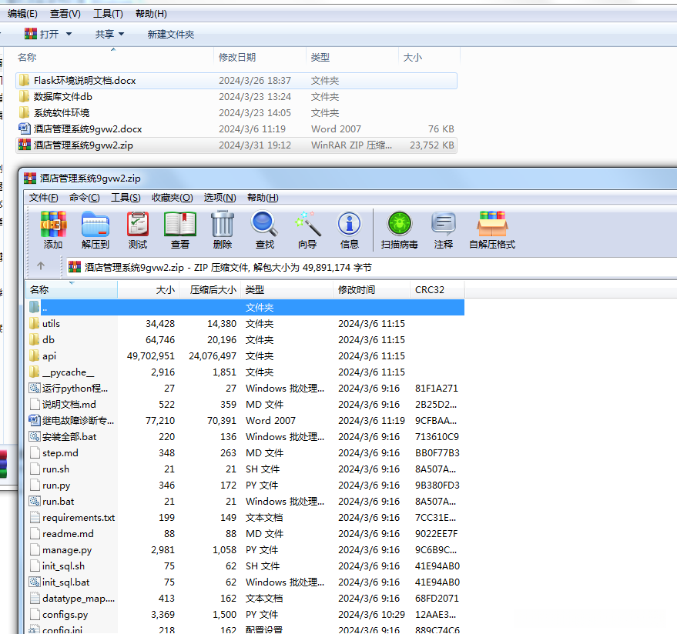Screen dimensions: 677x634
Task: Select the parent ".." folder row
Action: (245, 308)
